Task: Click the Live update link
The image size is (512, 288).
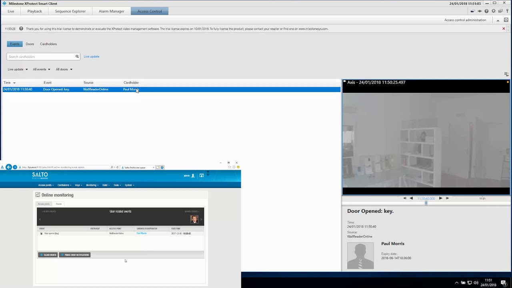Action: click(91, 56)
